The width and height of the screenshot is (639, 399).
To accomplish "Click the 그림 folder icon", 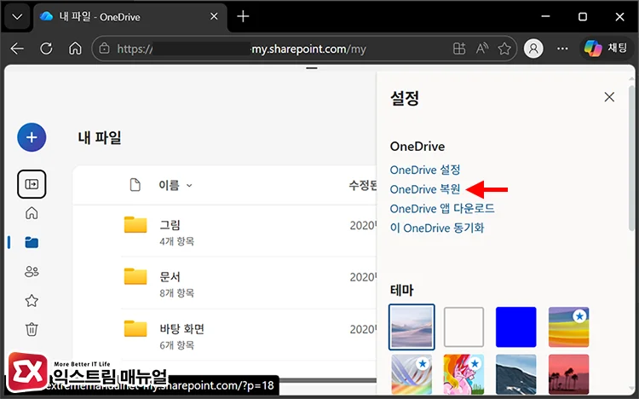I will pos(135,224).
